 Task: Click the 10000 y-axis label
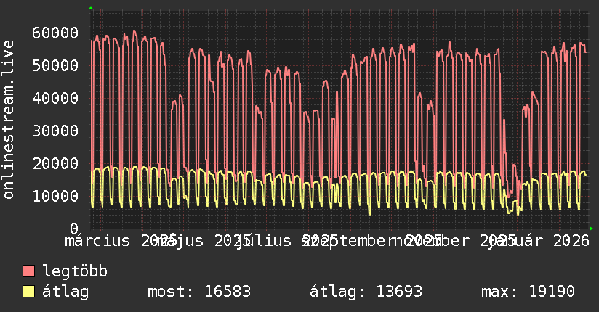point(55,196)
